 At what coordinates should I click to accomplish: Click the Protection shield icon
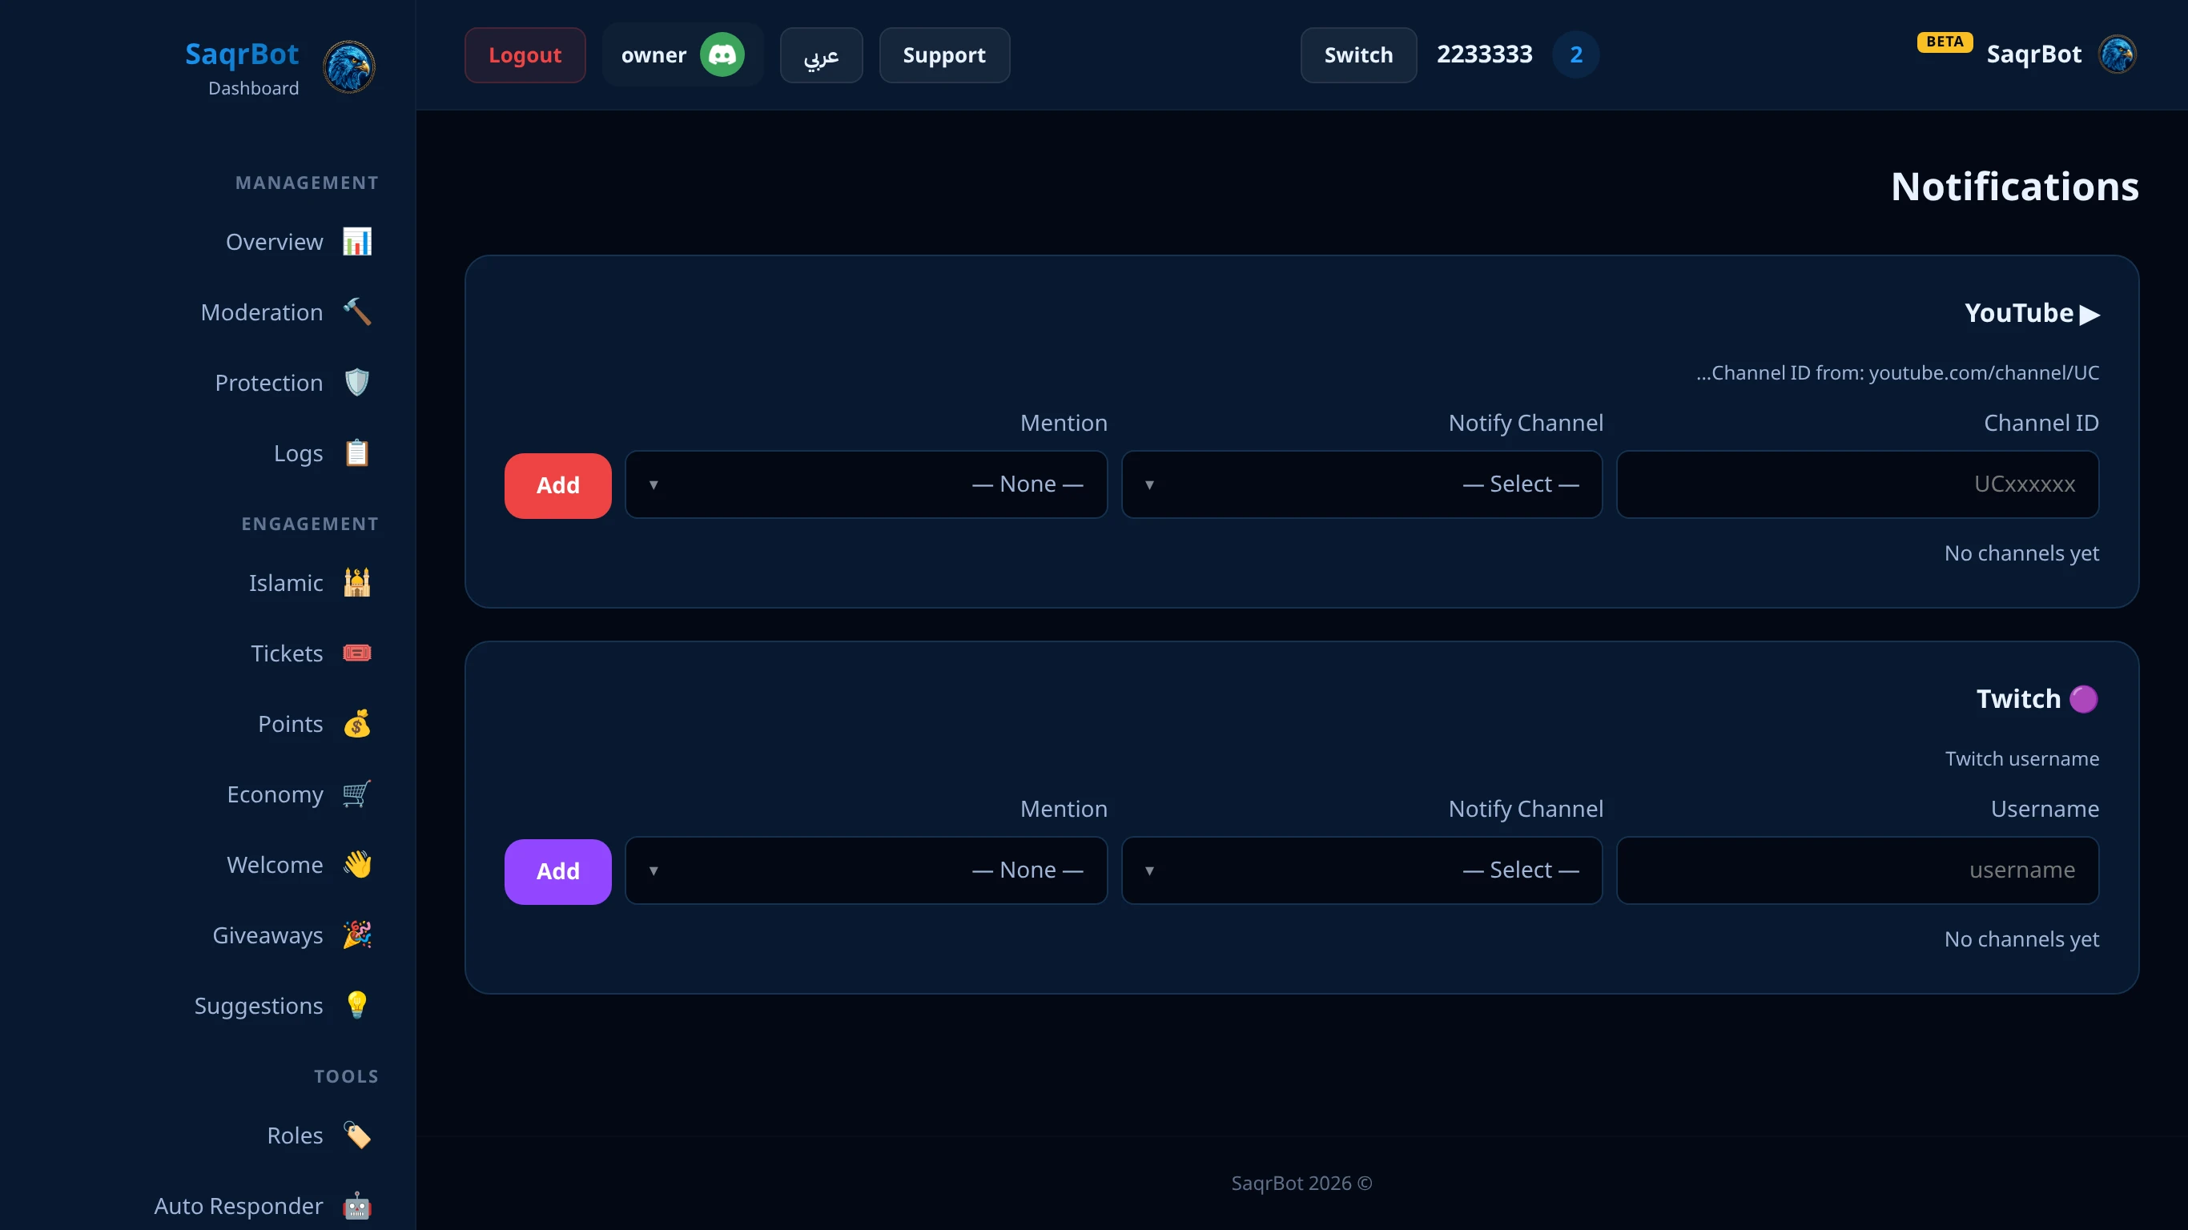point(356,383)
